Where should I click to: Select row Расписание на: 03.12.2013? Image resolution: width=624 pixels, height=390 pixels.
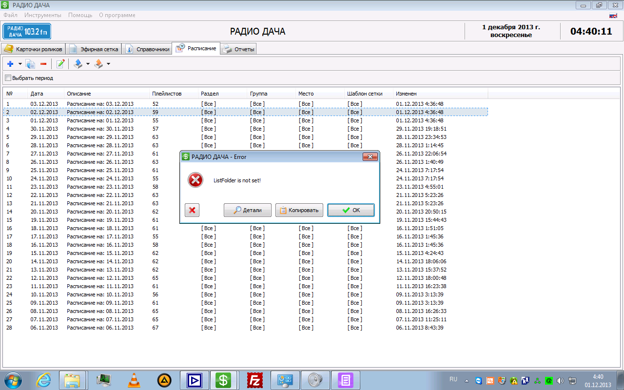point(246,104)
